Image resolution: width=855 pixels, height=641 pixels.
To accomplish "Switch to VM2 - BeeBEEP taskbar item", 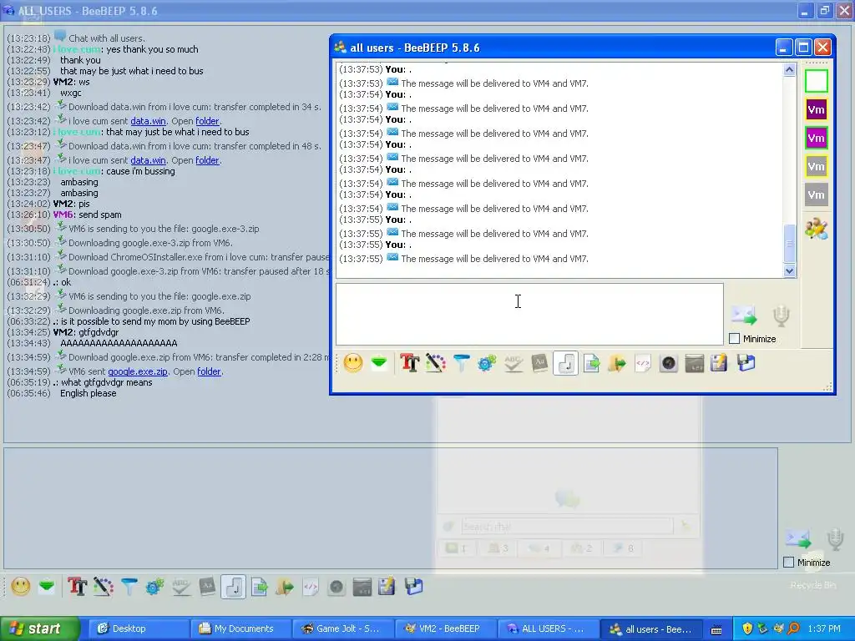I will tap(444, 628).
